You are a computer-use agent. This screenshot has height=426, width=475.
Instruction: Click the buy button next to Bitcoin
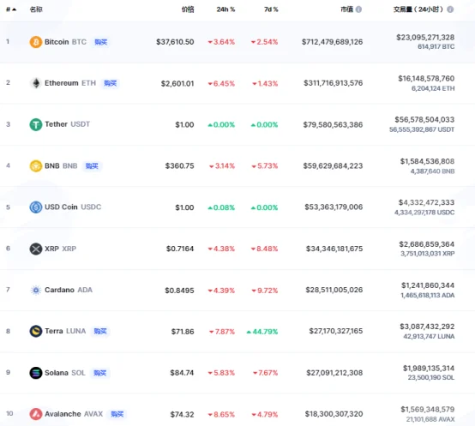pos(101,42)
